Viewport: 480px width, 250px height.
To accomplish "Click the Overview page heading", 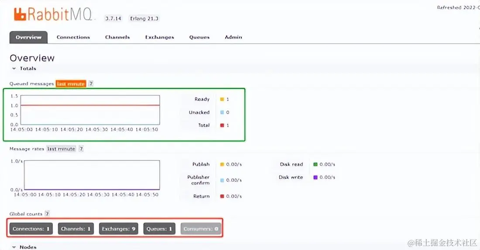I will point(32,58).
